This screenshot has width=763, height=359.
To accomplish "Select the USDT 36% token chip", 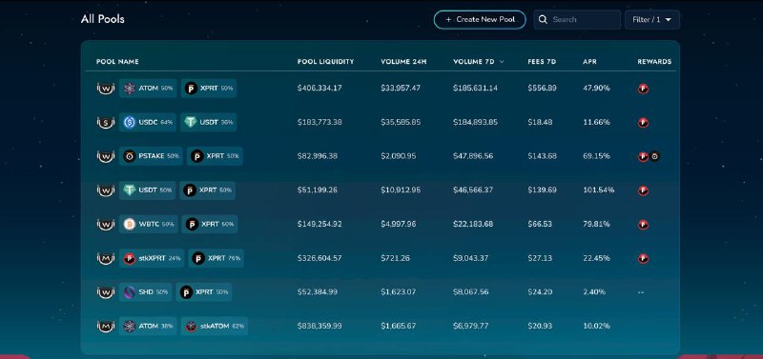I will click(209, 123).
